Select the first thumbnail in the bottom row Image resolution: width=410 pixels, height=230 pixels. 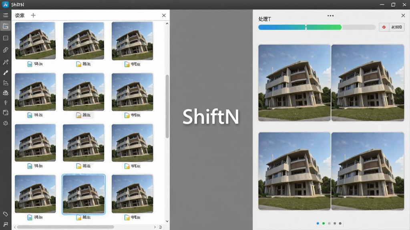pyautogui.click(x=35, y=194)
